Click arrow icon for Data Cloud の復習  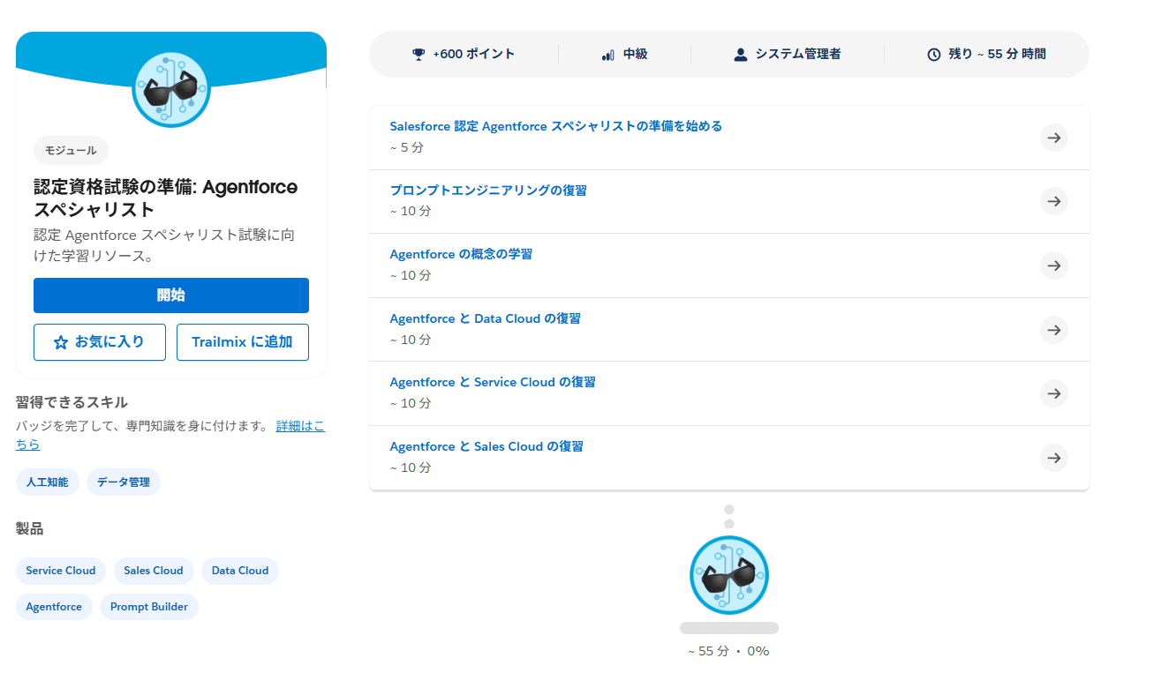1053,330
